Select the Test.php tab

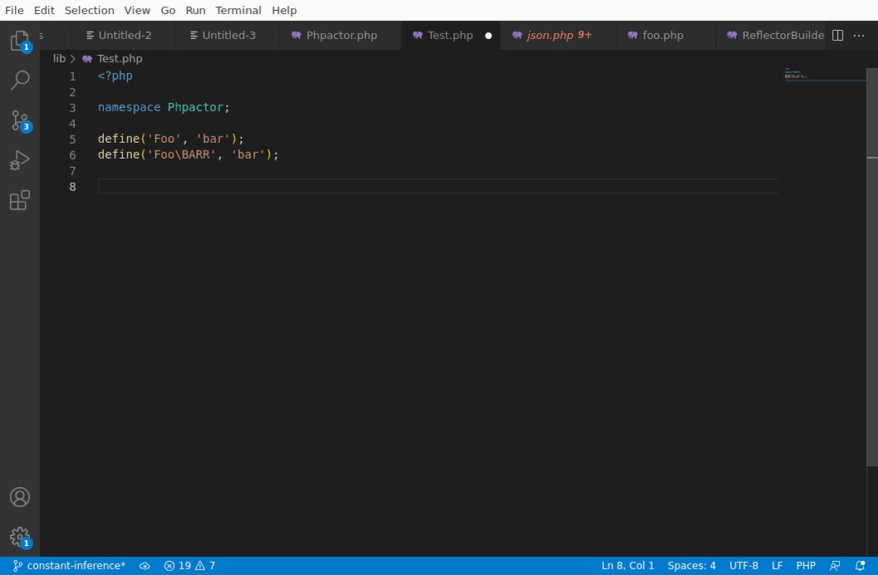click(450, 35)
